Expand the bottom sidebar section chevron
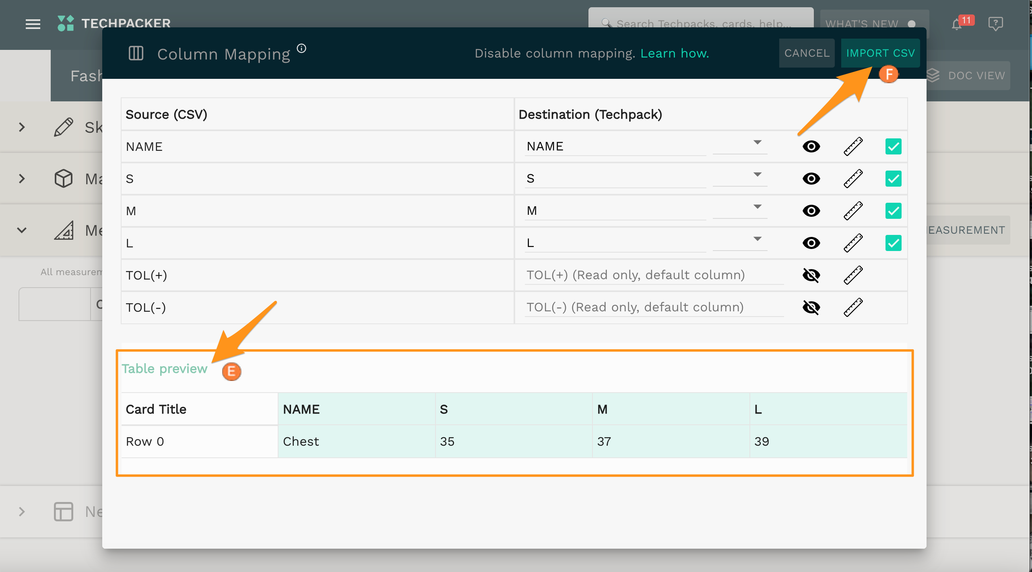 point(22,512)
